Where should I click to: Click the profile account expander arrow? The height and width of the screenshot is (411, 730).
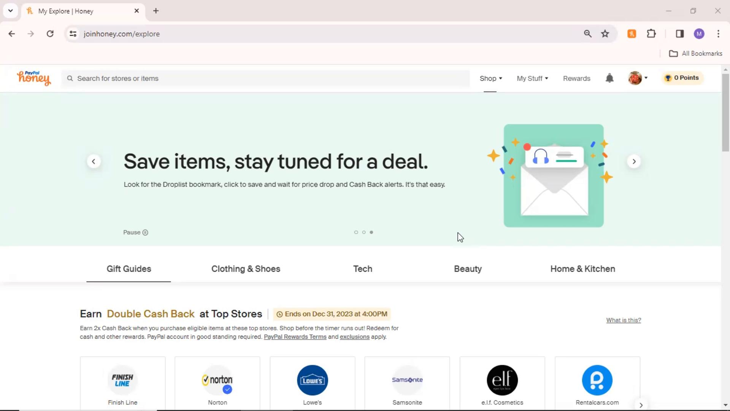pyautogui.click(x=646, y=78)
